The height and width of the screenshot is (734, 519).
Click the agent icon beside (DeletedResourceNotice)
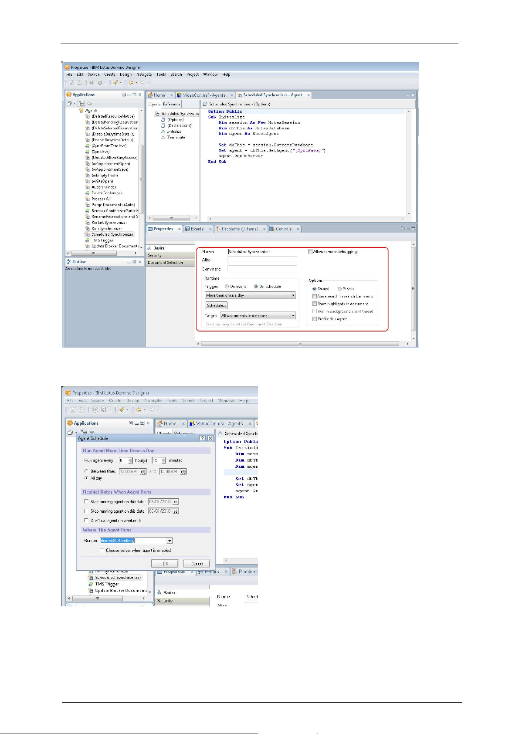[x=88, y=116]
